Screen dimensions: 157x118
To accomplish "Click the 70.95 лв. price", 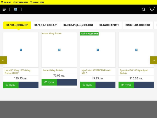I will coord(59,76).
